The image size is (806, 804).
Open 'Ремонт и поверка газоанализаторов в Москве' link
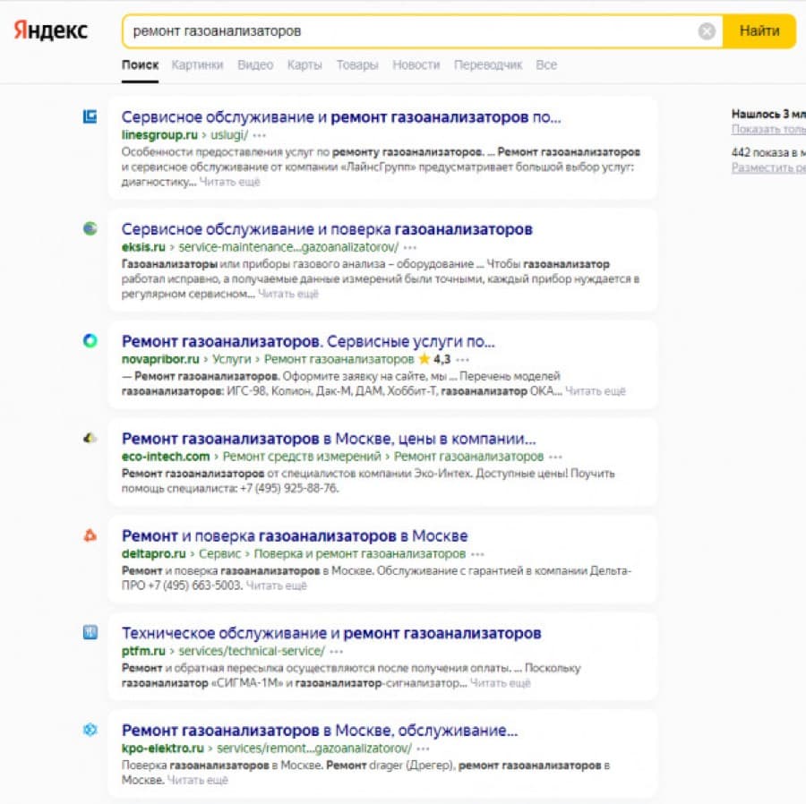click(x=295, y=535)
